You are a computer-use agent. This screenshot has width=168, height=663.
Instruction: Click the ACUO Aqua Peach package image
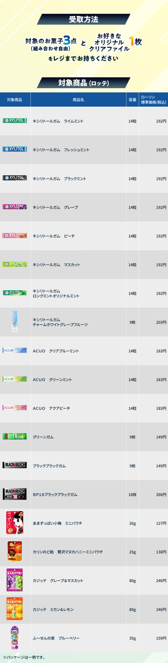15,408
